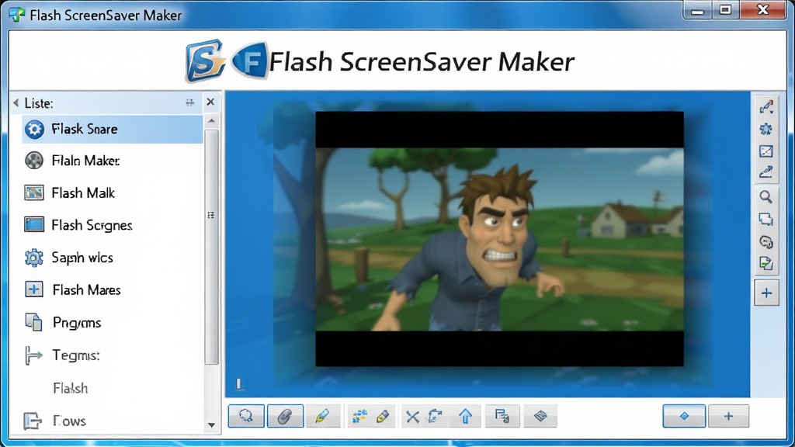Click the resize box icon in right toolbar
Viewport: 795px width, 447px height.
click(x=766, y=151)
